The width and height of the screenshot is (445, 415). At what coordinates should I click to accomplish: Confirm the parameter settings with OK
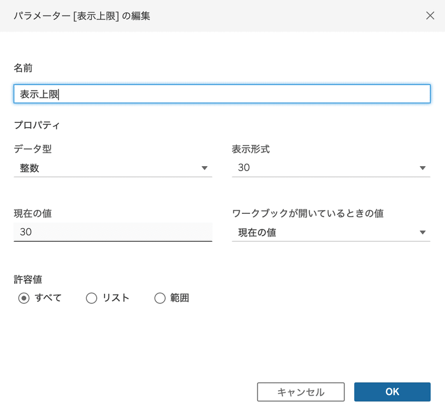click(392, 392)
